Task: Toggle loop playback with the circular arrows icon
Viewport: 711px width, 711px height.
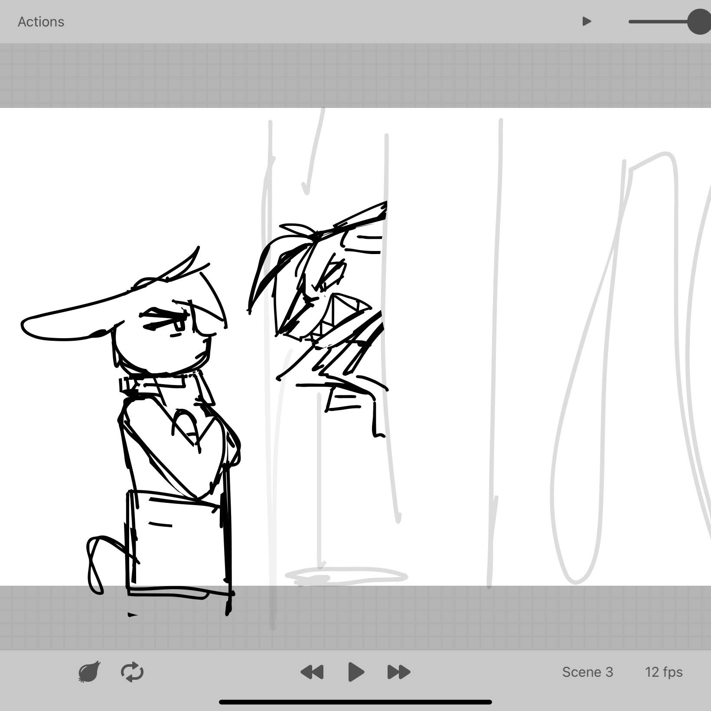Action: [132, 672]
